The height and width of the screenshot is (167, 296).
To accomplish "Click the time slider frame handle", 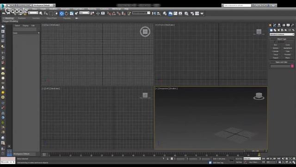I will (x=255, y=151).
